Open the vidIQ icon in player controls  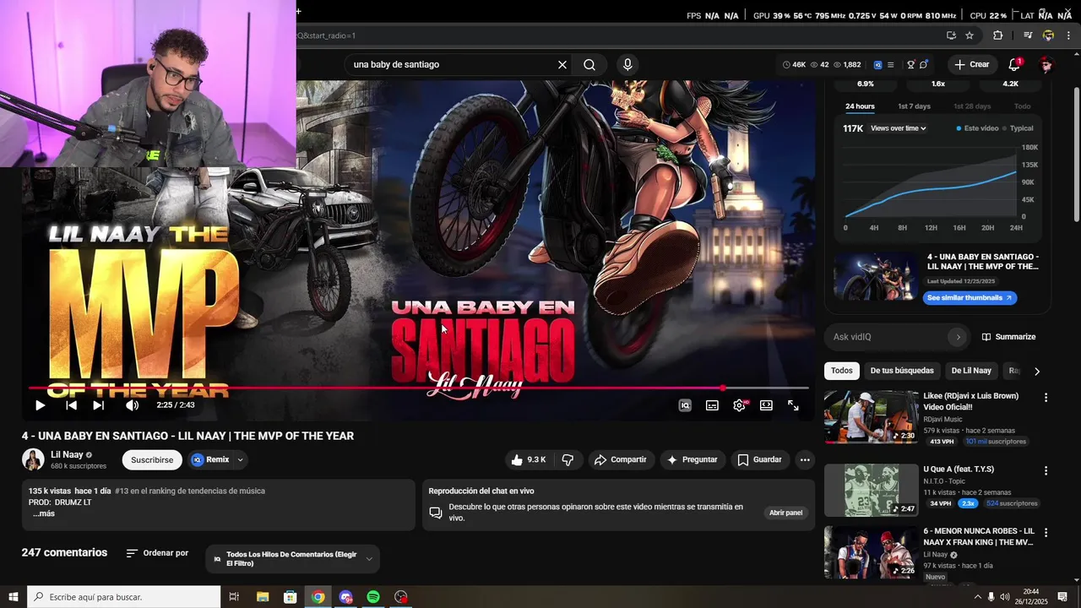(685, 405)
